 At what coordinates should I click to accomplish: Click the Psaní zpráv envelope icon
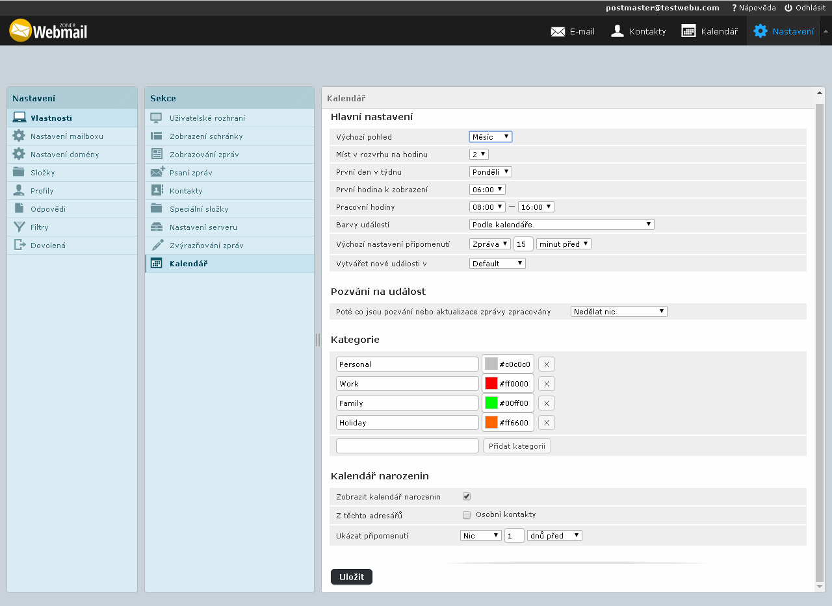[x=157, y=173]
